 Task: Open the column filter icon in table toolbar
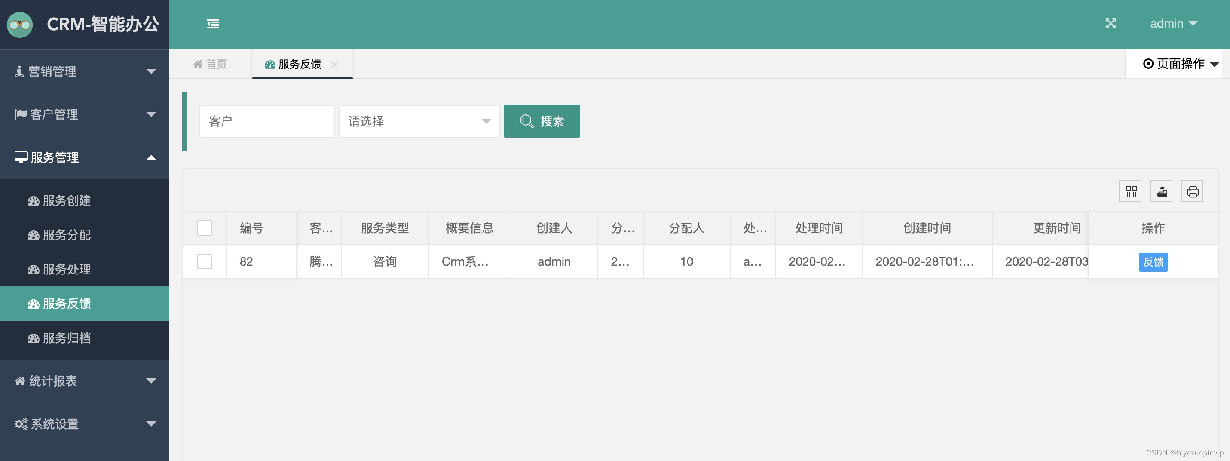pyautogui.click(x=1130, y=191)
